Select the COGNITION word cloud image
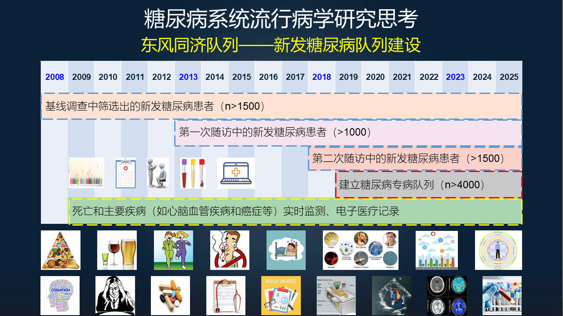The width and height of the screenshot is (563, 316). tap(60, 295)
